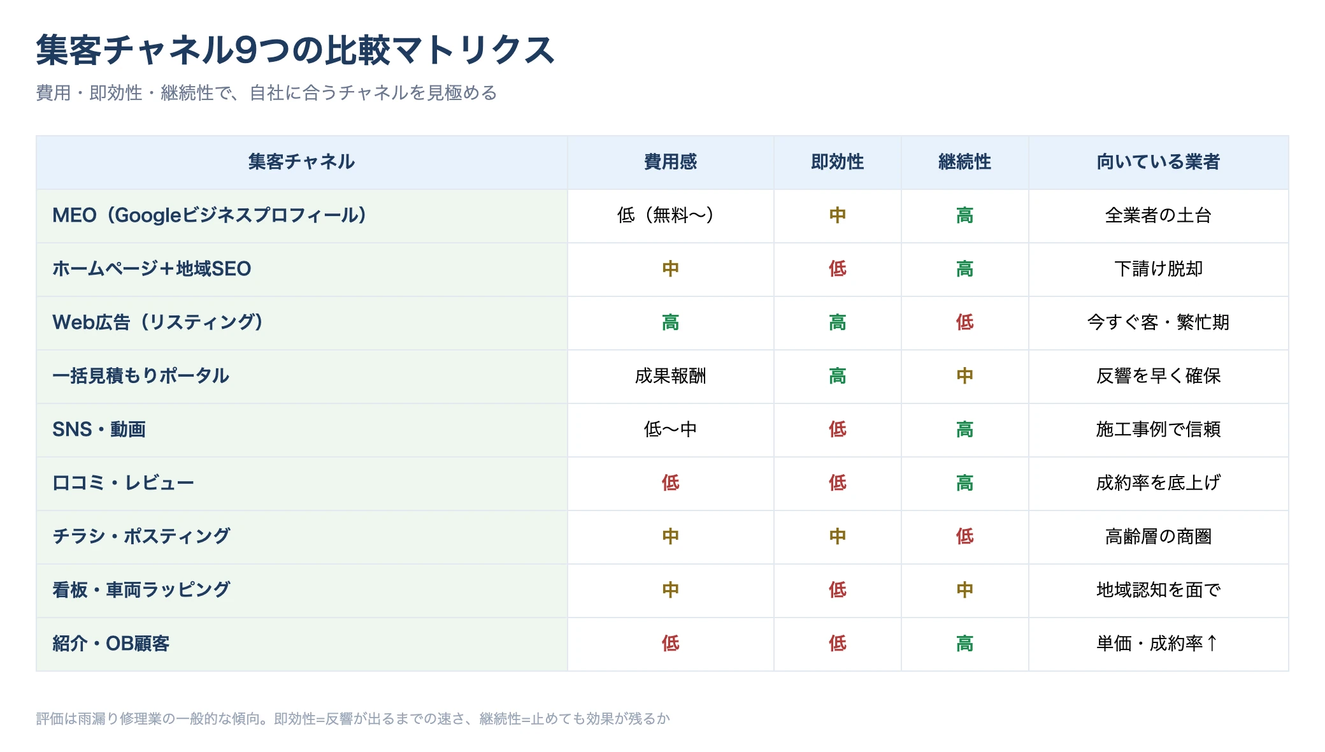Click 継続性 value 高 in 紹介・OB顧客 row
The width and height of the screenshot is (1325, 752).
point(964,644)
